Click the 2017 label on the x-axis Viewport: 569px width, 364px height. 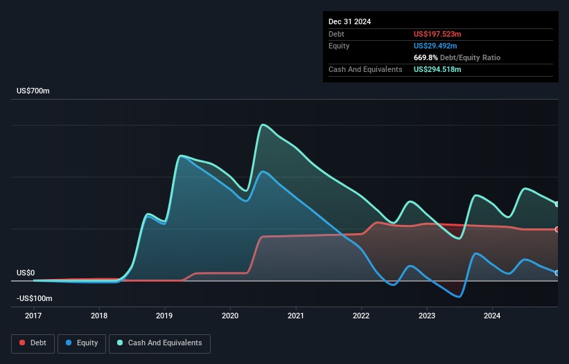tap(33, 317)
